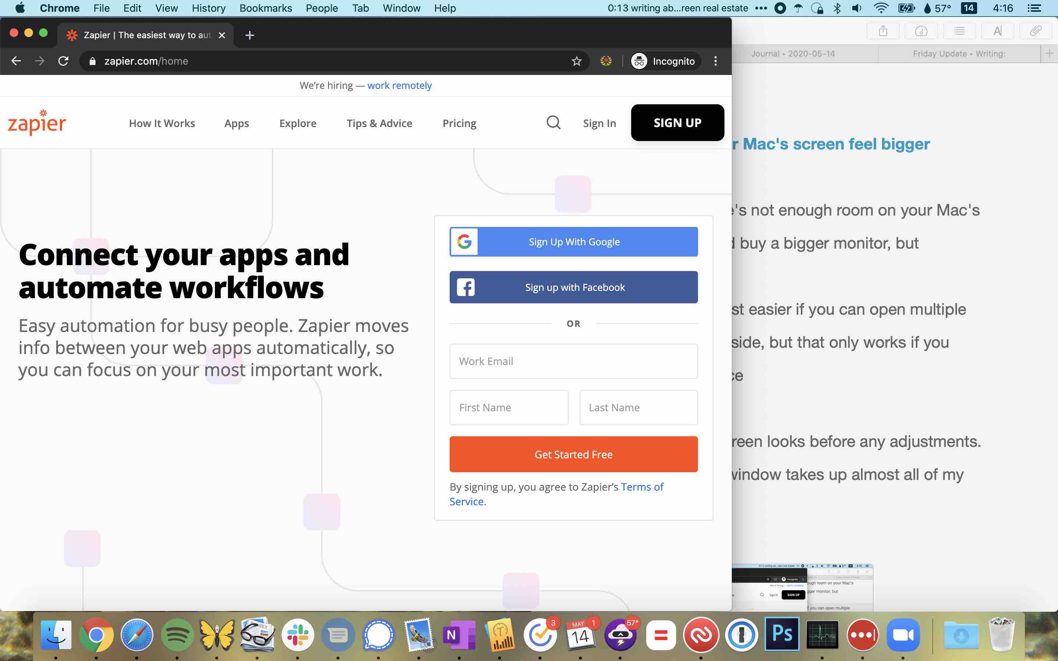The height and width of the screenshot is (661, 1058).
Task: Open 1Password from the Dock
Action: (741, 634)
